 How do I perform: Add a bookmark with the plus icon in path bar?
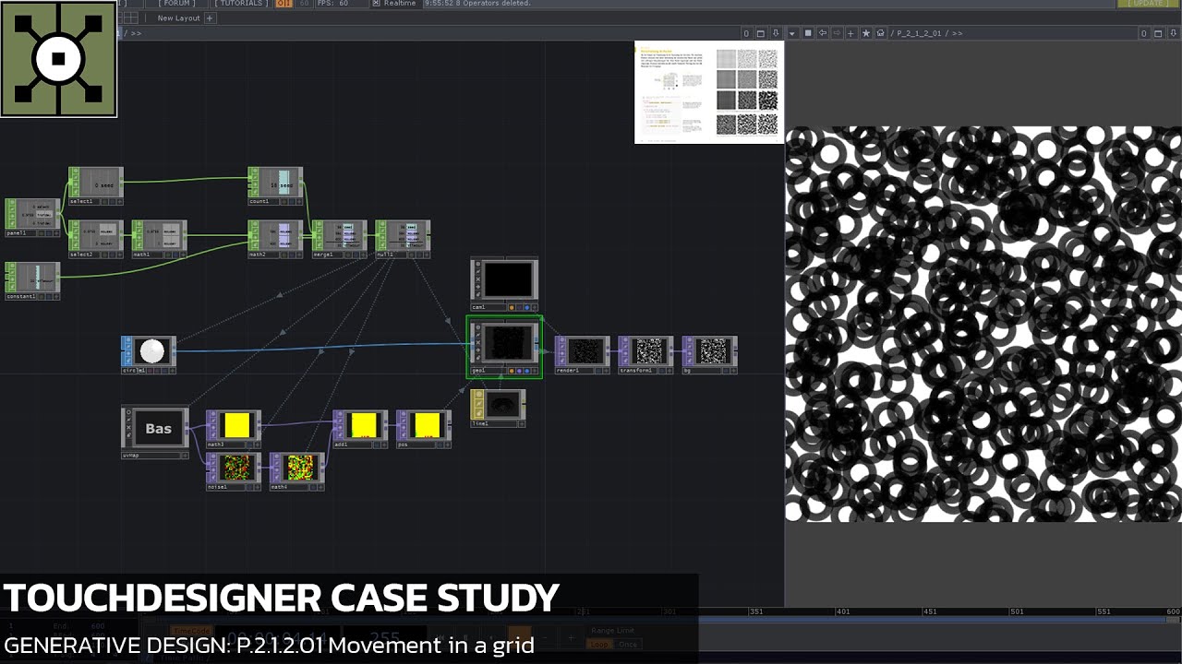[x=850, y=33]
